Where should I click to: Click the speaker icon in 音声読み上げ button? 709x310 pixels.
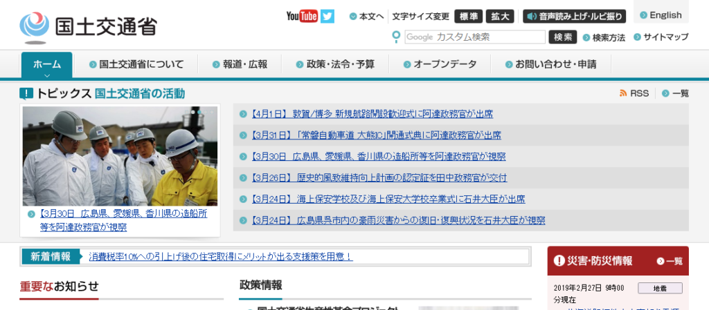click(532, 17)
